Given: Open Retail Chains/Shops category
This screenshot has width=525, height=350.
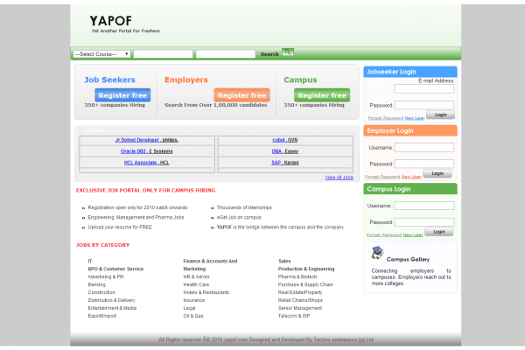Looking at the screenshot, I should 300,300.
